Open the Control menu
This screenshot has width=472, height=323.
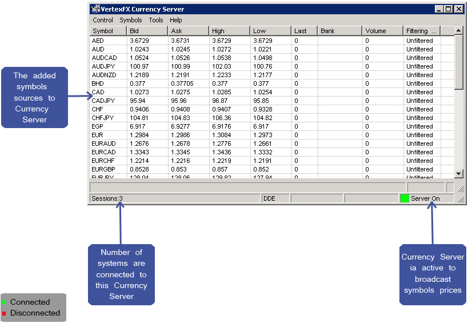click(103, 20)
